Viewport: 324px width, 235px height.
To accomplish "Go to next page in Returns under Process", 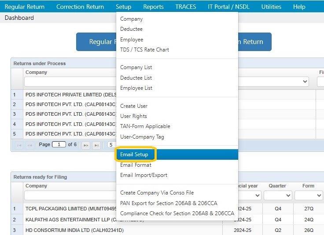I will click(86, 145).
